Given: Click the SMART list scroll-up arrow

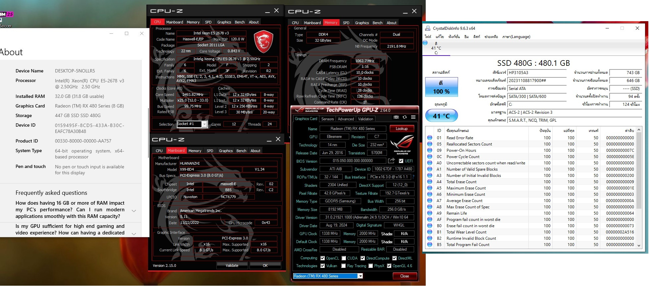Looking at the screenshot, I should pyautogui.click(x=639, y=129).
